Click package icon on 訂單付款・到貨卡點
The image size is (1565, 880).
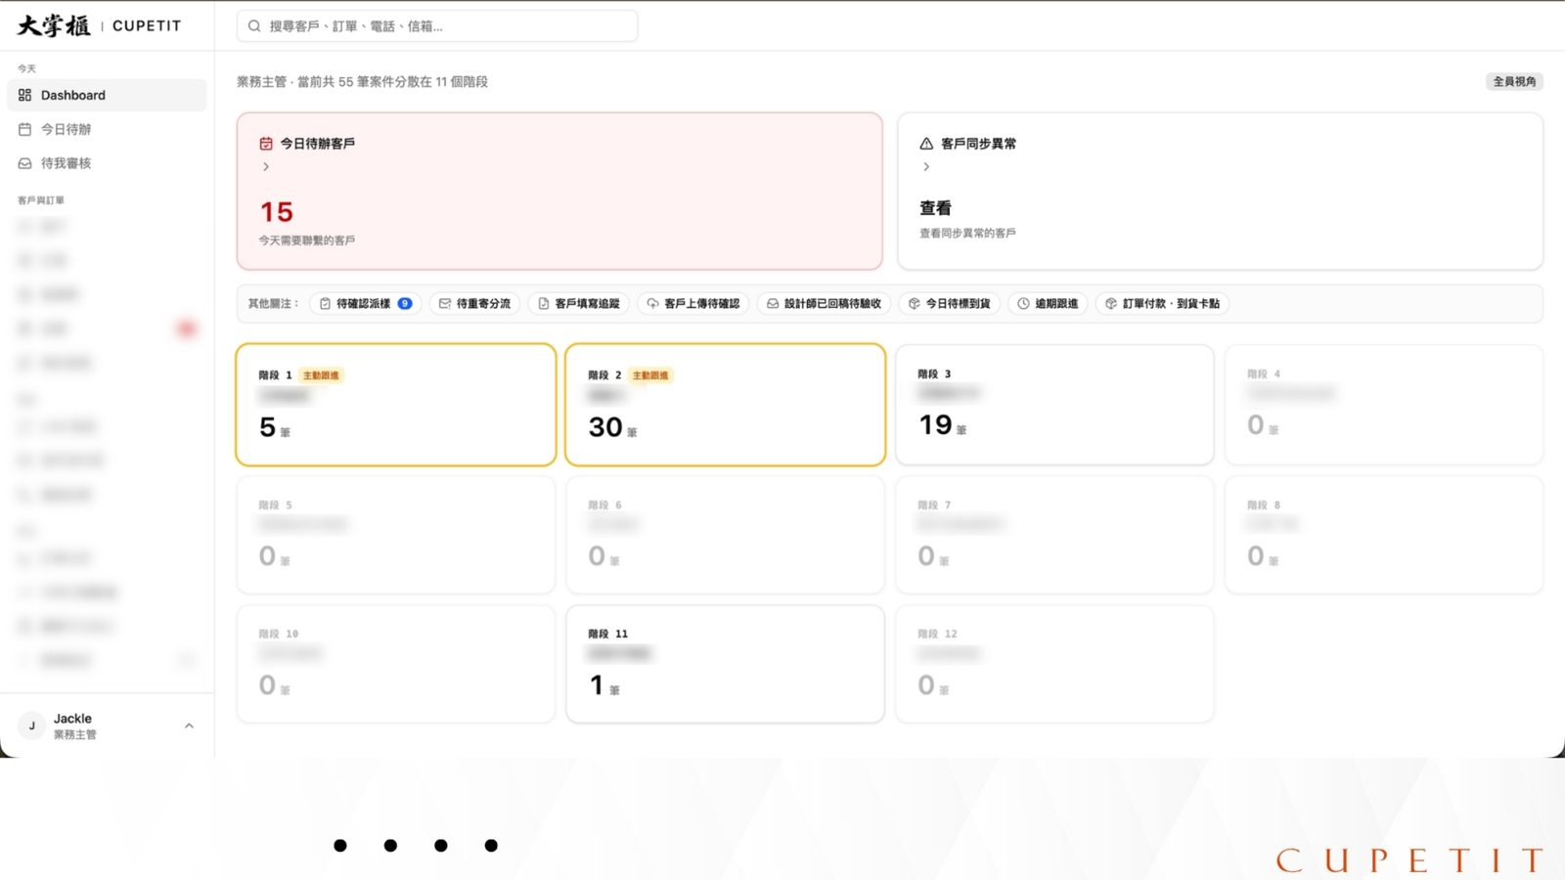coord(1111,304)
